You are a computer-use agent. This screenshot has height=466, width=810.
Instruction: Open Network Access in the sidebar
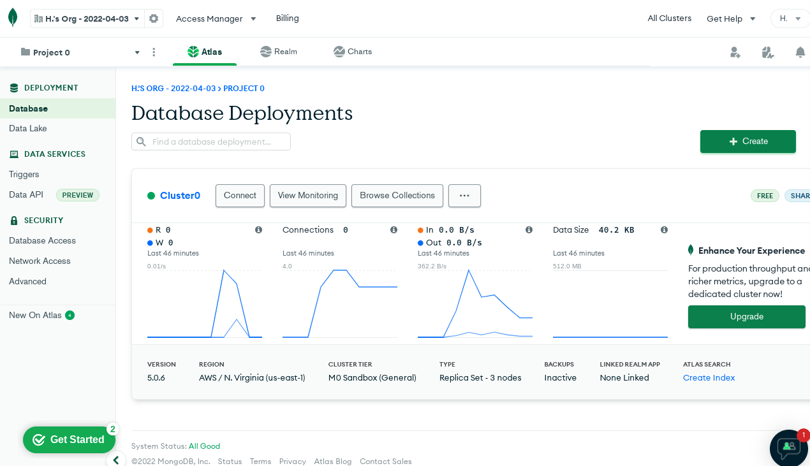click(40, 261)
